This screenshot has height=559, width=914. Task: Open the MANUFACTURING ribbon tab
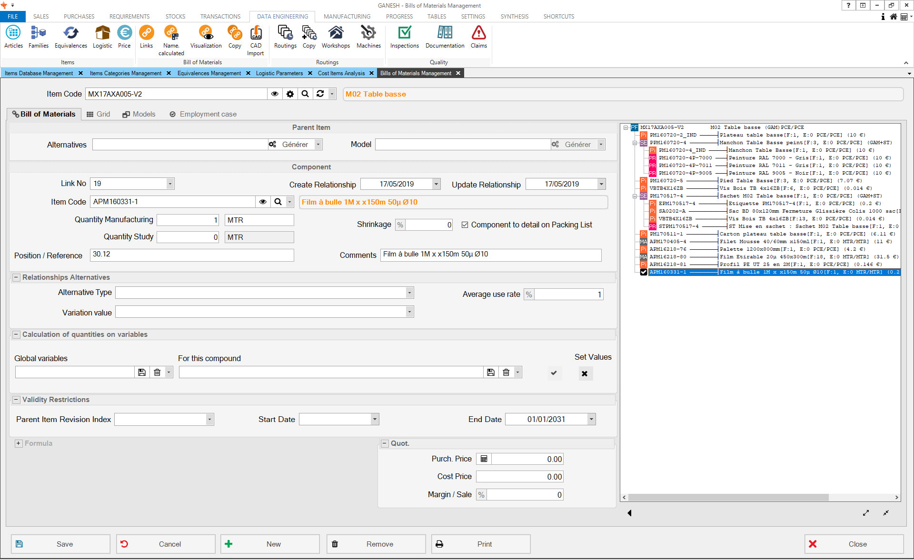coord(347,16)
